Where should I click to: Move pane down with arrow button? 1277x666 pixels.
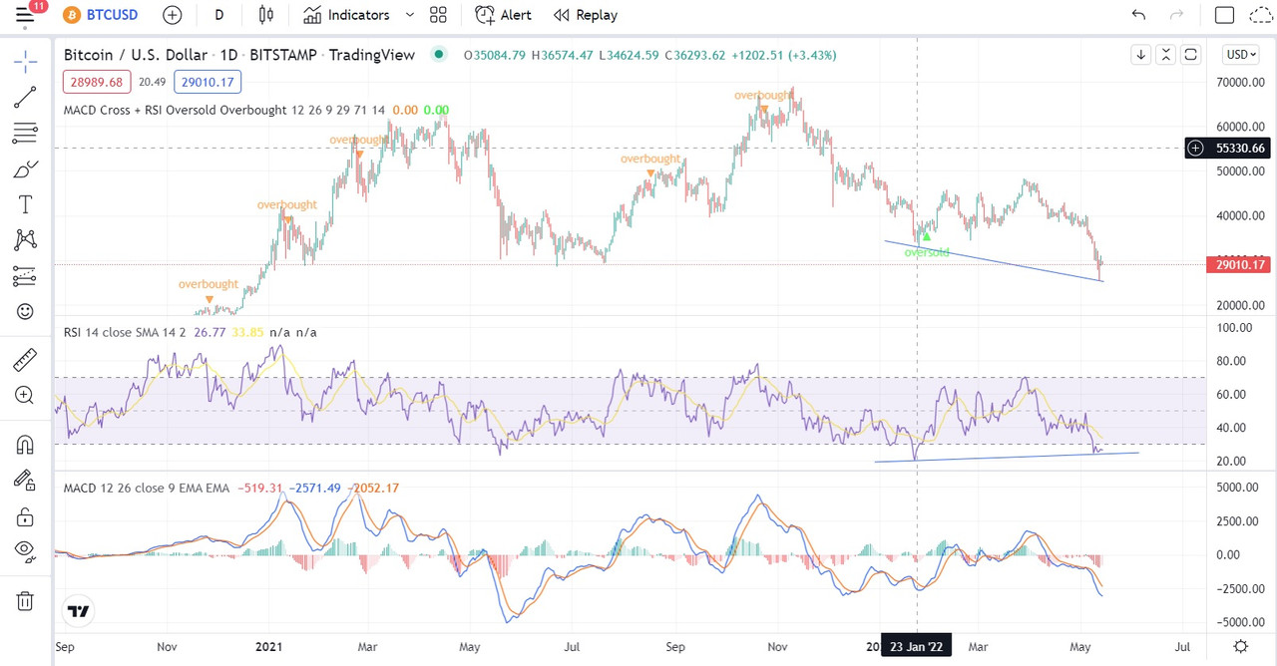point(1140,55)
